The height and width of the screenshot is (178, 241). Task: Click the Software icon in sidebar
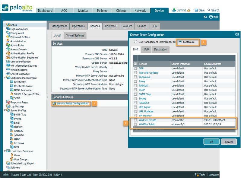pyautogui.click(x=8, y=167)
